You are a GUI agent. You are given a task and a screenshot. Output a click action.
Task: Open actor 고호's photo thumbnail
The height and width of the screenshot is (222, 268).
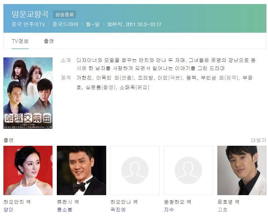[x=242, y=170]
